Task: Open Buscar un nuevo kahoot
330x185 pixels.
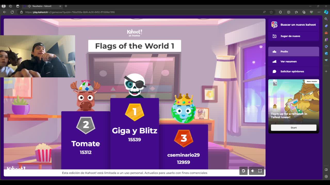Action: tap(294, 25)
